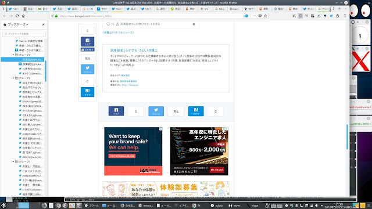The width and height of the screenshot is (372, 209).
Task: Open the 体験談募集 banner
Action: [166, 189]
